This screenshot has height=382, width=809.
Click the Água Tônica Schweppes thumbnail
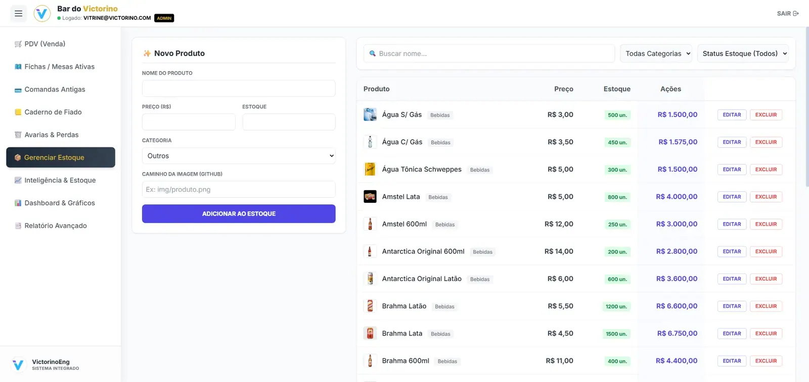(370, 169)
